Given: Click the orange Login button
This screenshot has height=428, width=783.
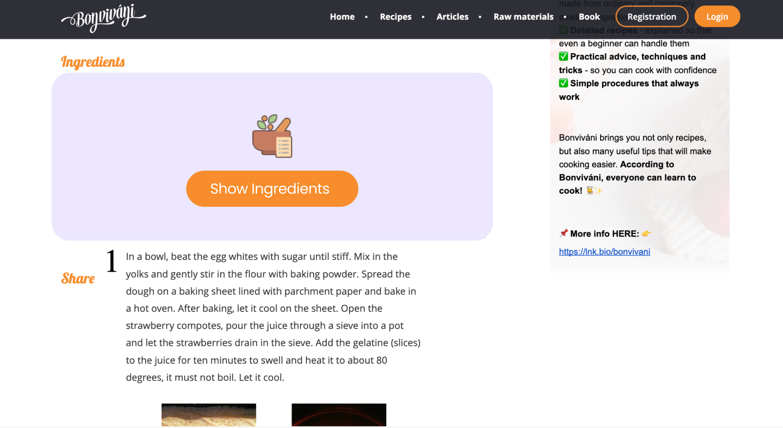Looking at the screenshot, I should click(717, 17).
